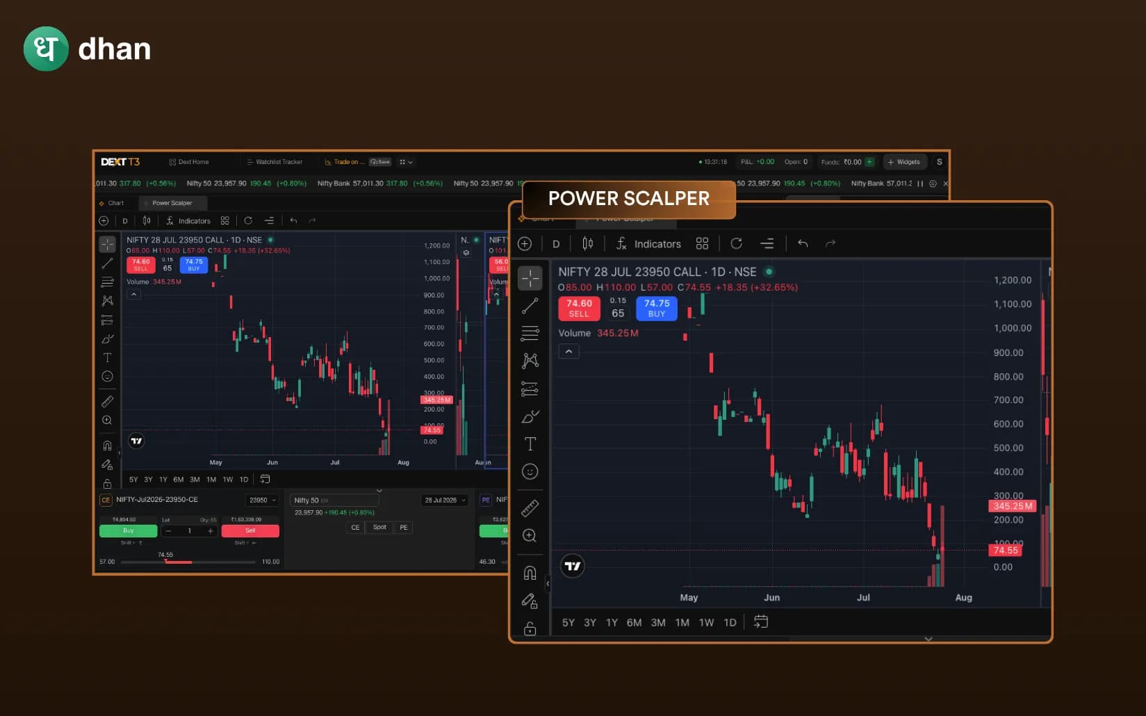Image resolution: width=1146 pixels, height=716 pixels.
Task: Open the layouts grid dropdown in DEXT T3 top bar
Action: 406,162
